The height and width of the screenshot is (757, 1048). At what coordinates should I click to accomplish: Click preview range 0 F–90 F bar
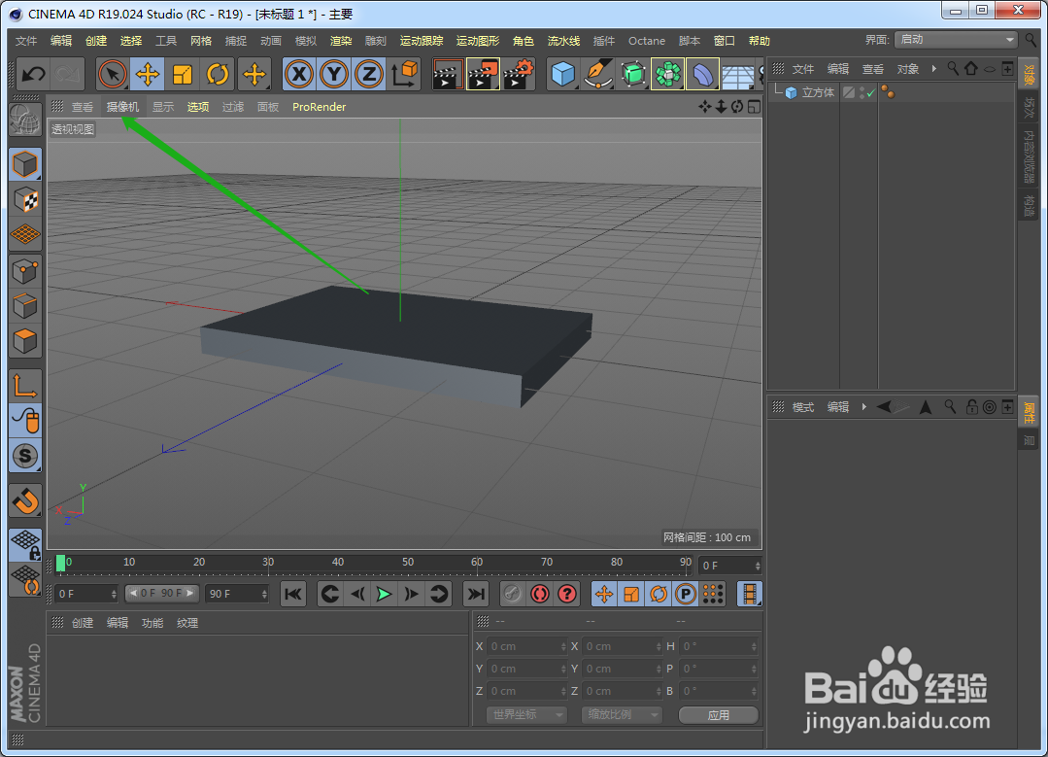(161, 593)
